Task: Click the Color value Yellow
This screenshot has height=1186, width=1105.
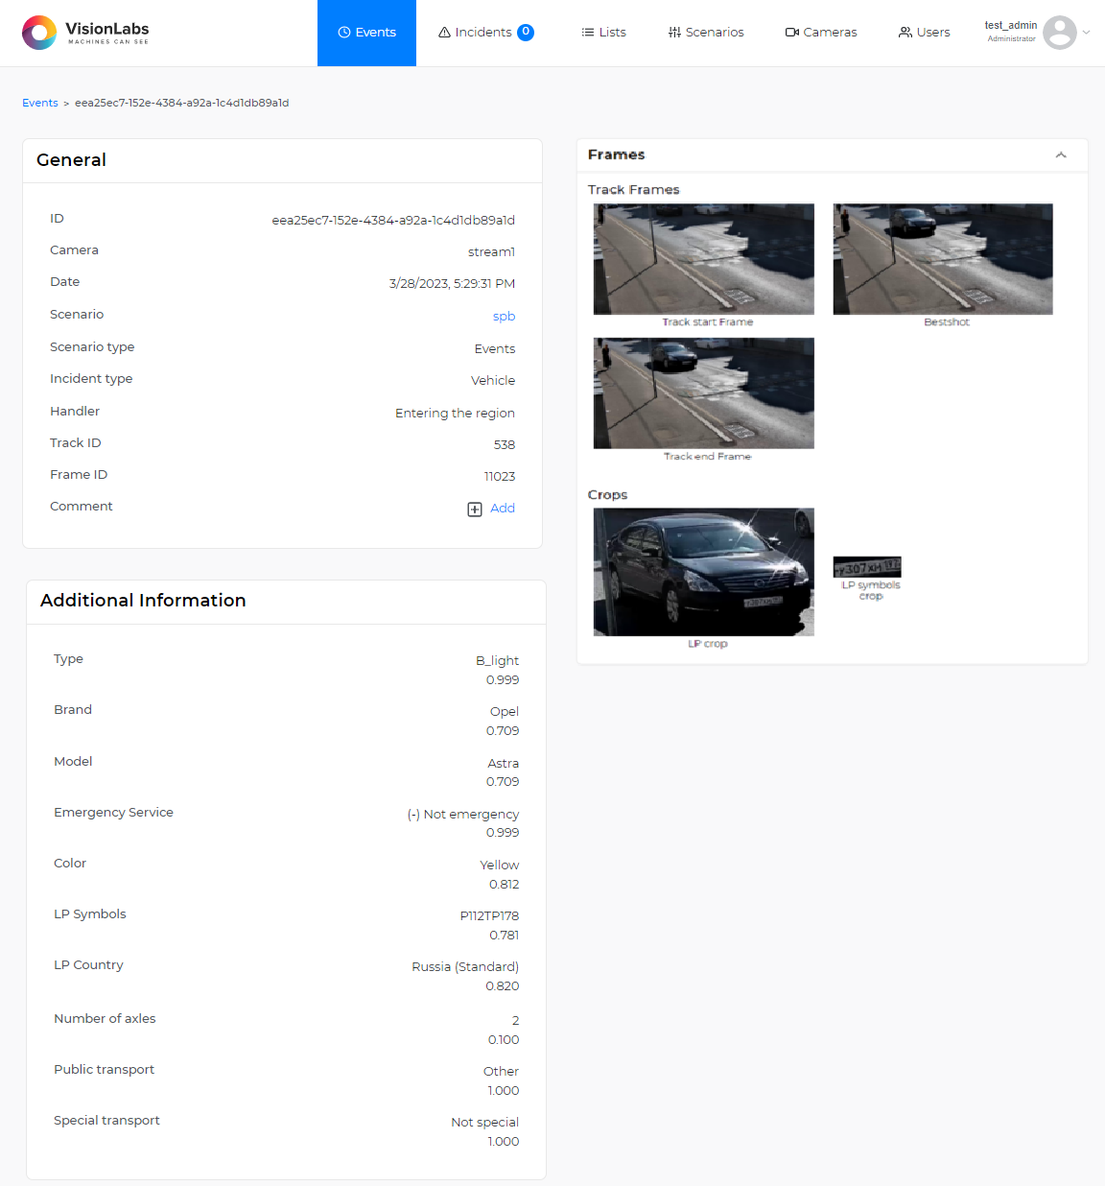Action: pos(500,866)
